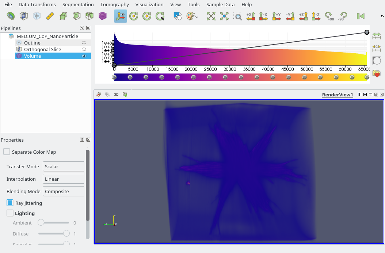Reset camera with crossed arrows icon
This screenshot has height=253, width=385.
pos(211,16)
